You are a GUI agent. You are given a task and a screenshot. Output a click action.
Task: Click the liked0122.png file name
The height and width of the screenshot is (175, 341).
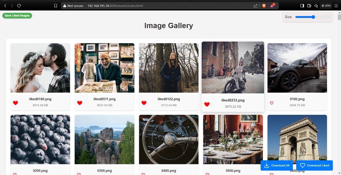tap(169, 99)
